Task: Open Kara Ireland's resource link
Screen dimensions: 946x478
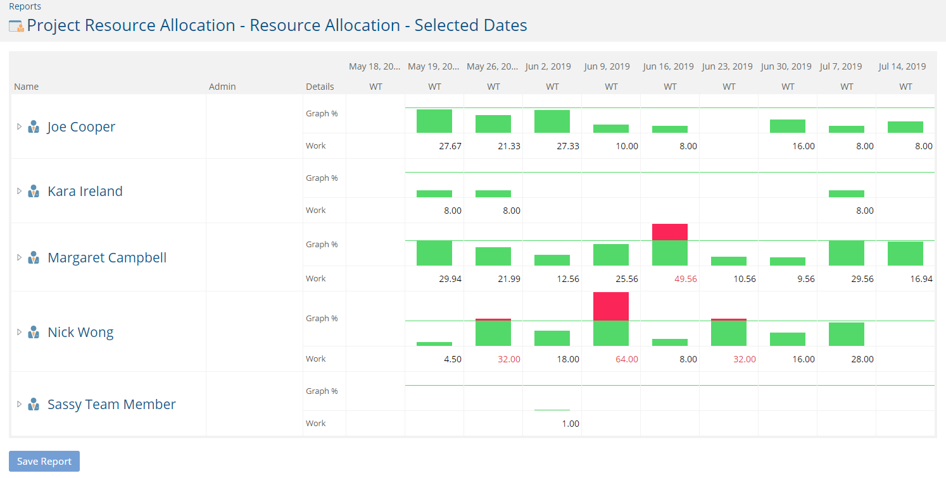Action: 85,192
